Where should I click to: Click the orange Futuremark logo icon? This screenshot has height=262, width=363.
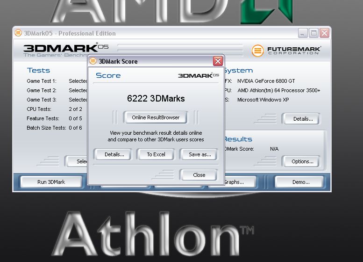(257, 51)
